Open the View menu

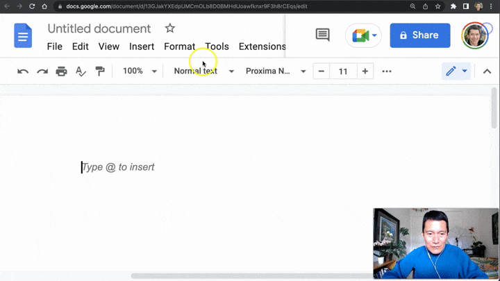pos(109,46)
